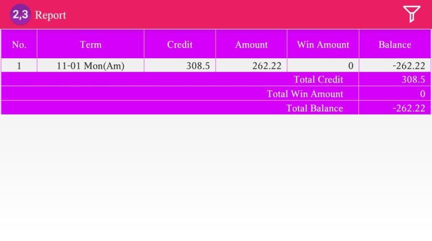Click the Balance column header
432x241 pixels.
coord(395,45)
